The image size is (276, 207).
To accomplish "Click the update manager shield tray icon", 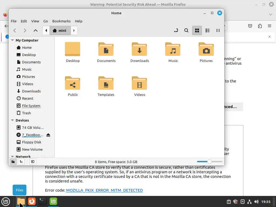I will coord(235,202).
